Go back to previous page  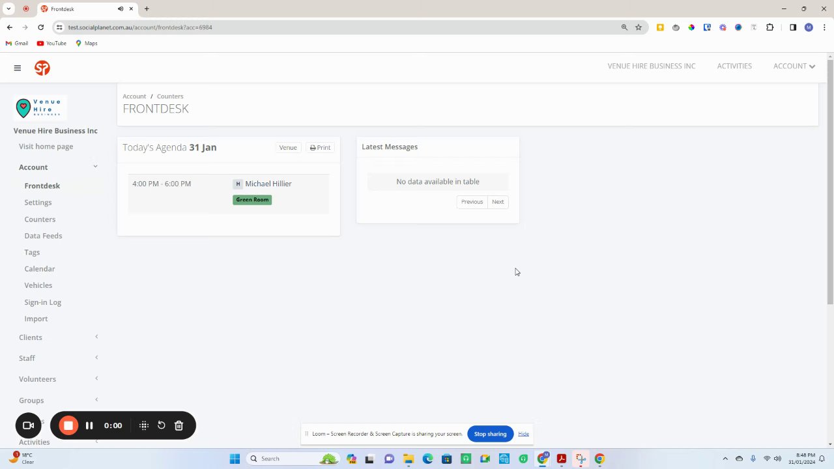10,27
